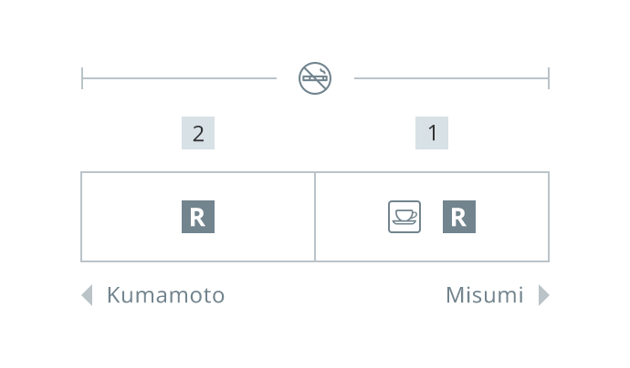Select the car number 2 badge
Image resolution: width=630 pixels, height=368 pixels.
tap(198, 134)
